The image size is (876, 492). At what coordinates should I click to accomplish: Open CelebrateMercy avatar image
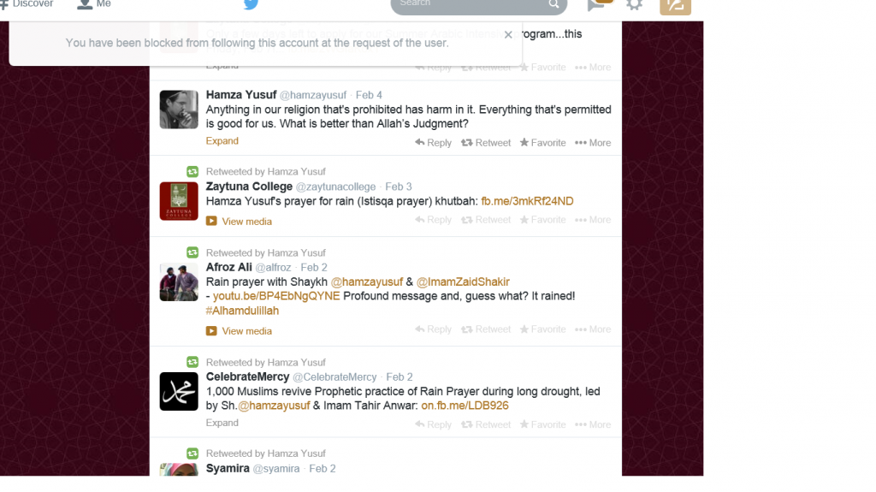pyautogui.click(x=179, y=391)
